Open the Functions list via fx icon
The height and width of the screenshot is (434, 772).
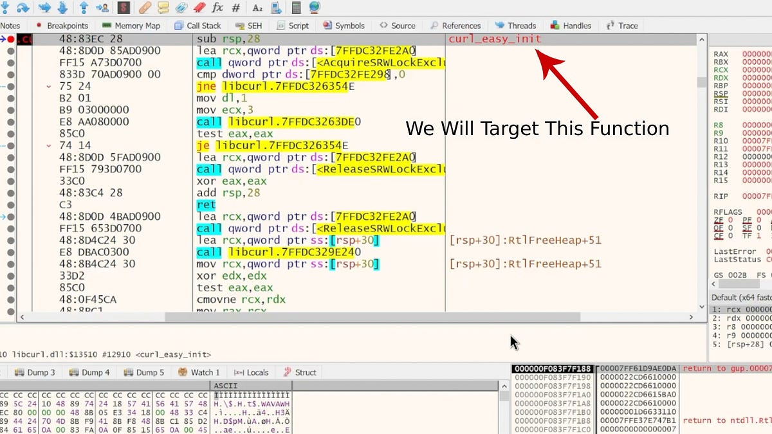point(217,8)
